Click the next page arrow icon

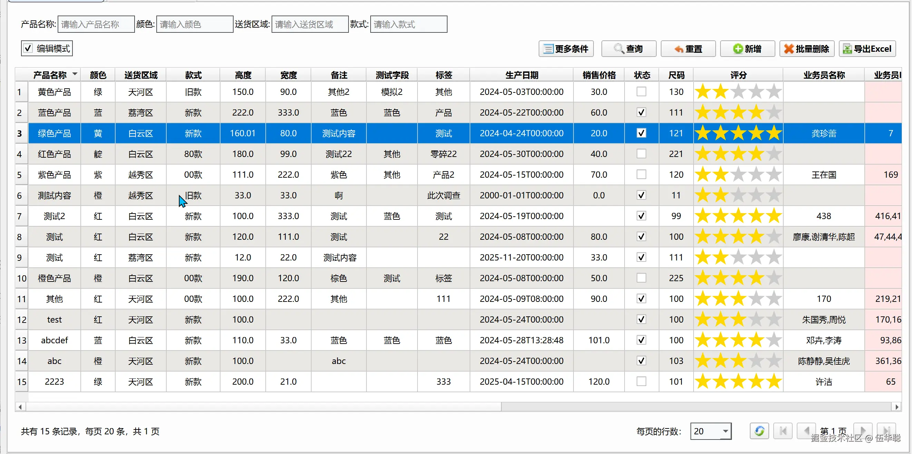[862, 431]
